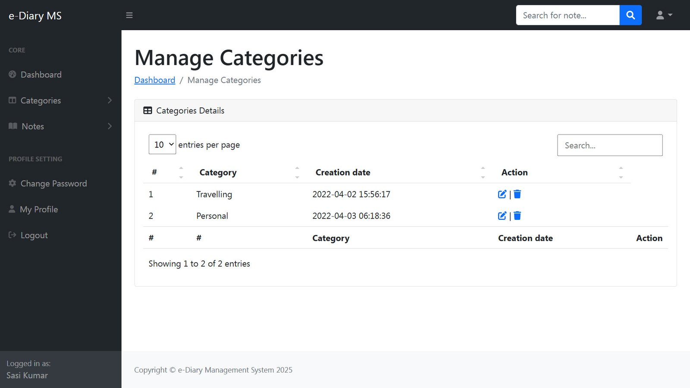Click the Travelling category cell

214,194
